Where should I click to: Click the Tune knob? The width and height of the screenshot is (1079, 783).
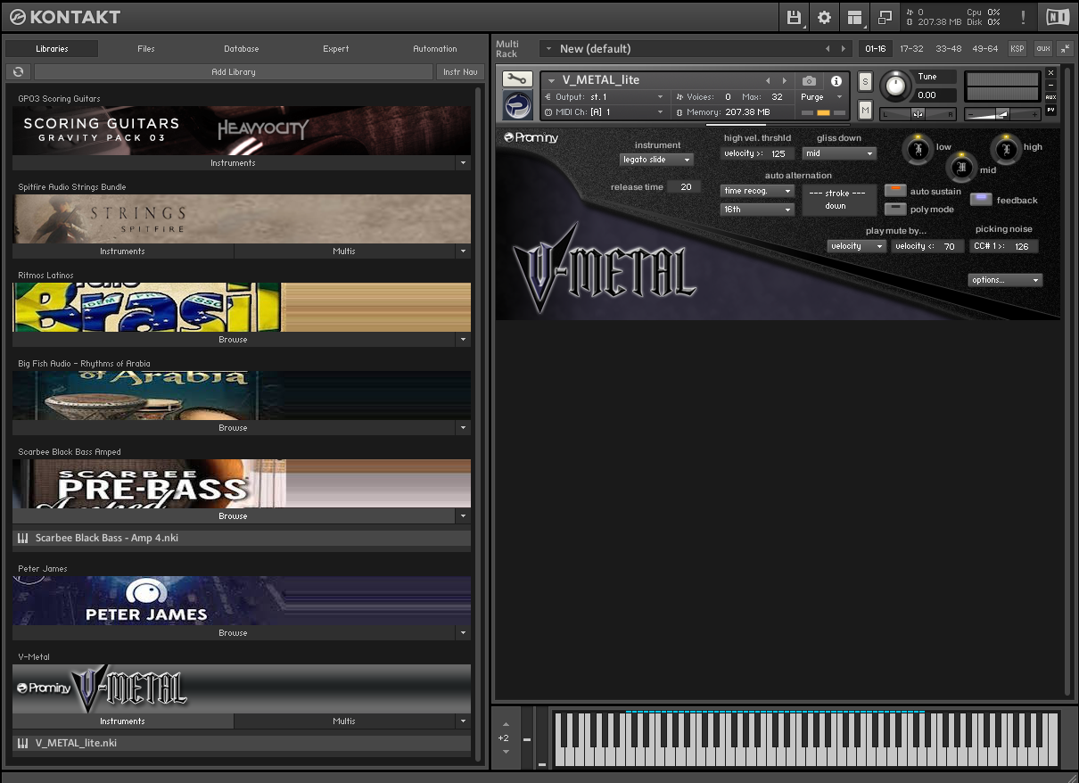click(x=896, y=86)
